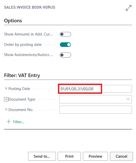This screenshot has height=163, width=136.
Task: Expand the dialog with the diagonal arrow icon
Action: click(128, 8)
